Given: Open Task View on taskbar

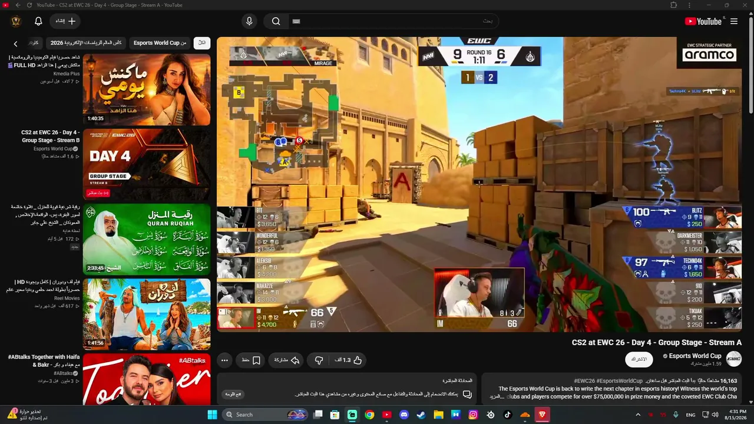Looking at the screenshot, I should [318, 415].
